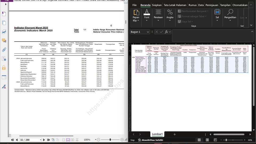
Task: Select continuous facing view mode
Action: coord(77,140)
